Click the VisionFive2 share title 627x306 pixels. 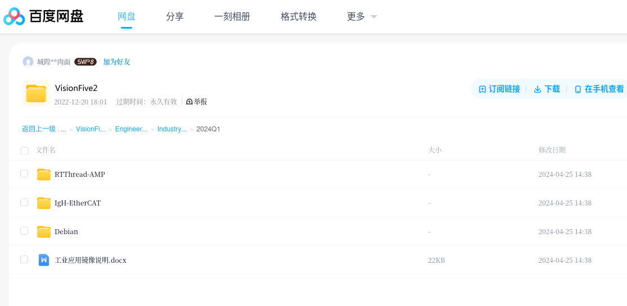click(76, 88)
